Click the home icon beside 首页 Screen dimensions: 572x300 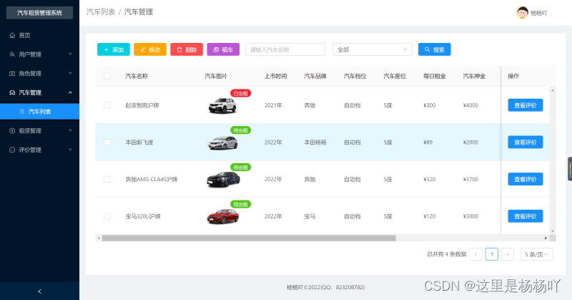(x=12, y=36)
